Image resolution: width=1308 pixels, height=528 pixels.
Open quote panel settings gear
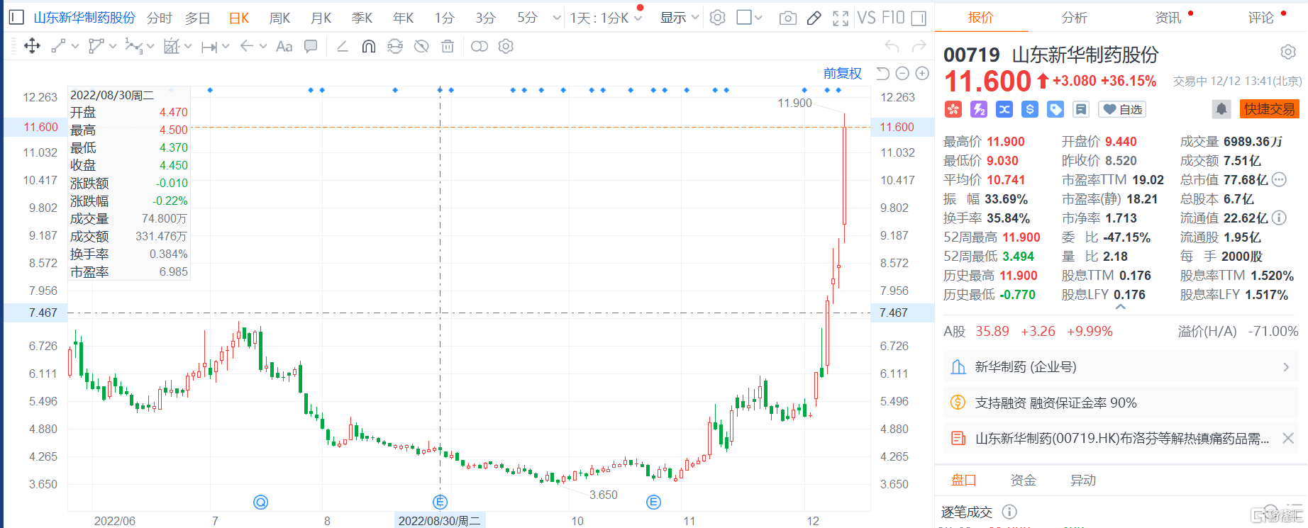click(1288, 52)
